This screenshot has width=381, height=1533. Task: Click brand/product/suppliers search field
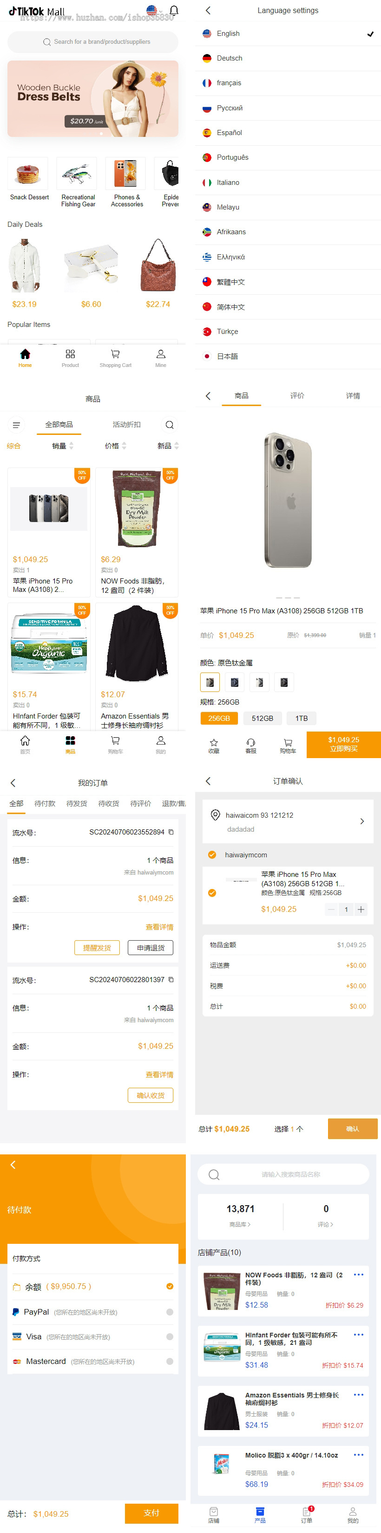click(x=92, y=41)
